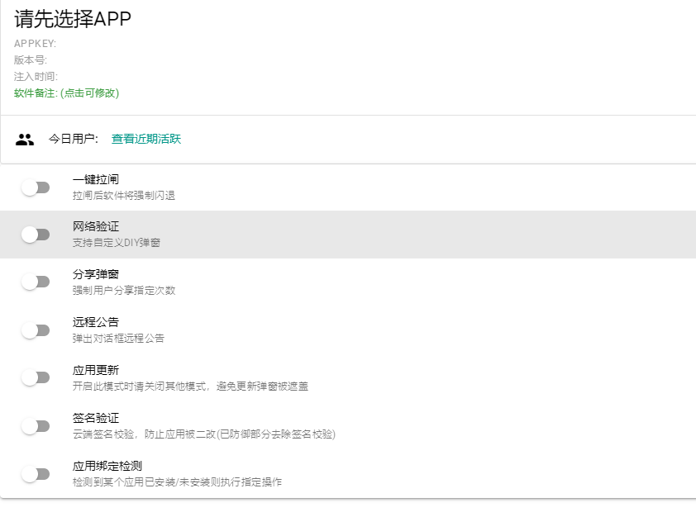Select the 请先选择APP heading

[x=73, y=19]
